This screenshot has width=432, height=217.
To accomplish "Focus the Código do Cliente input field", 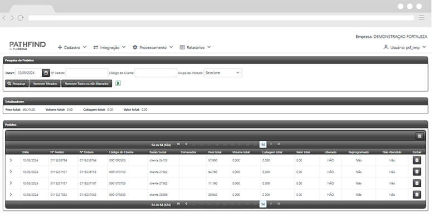I will 156,73.
